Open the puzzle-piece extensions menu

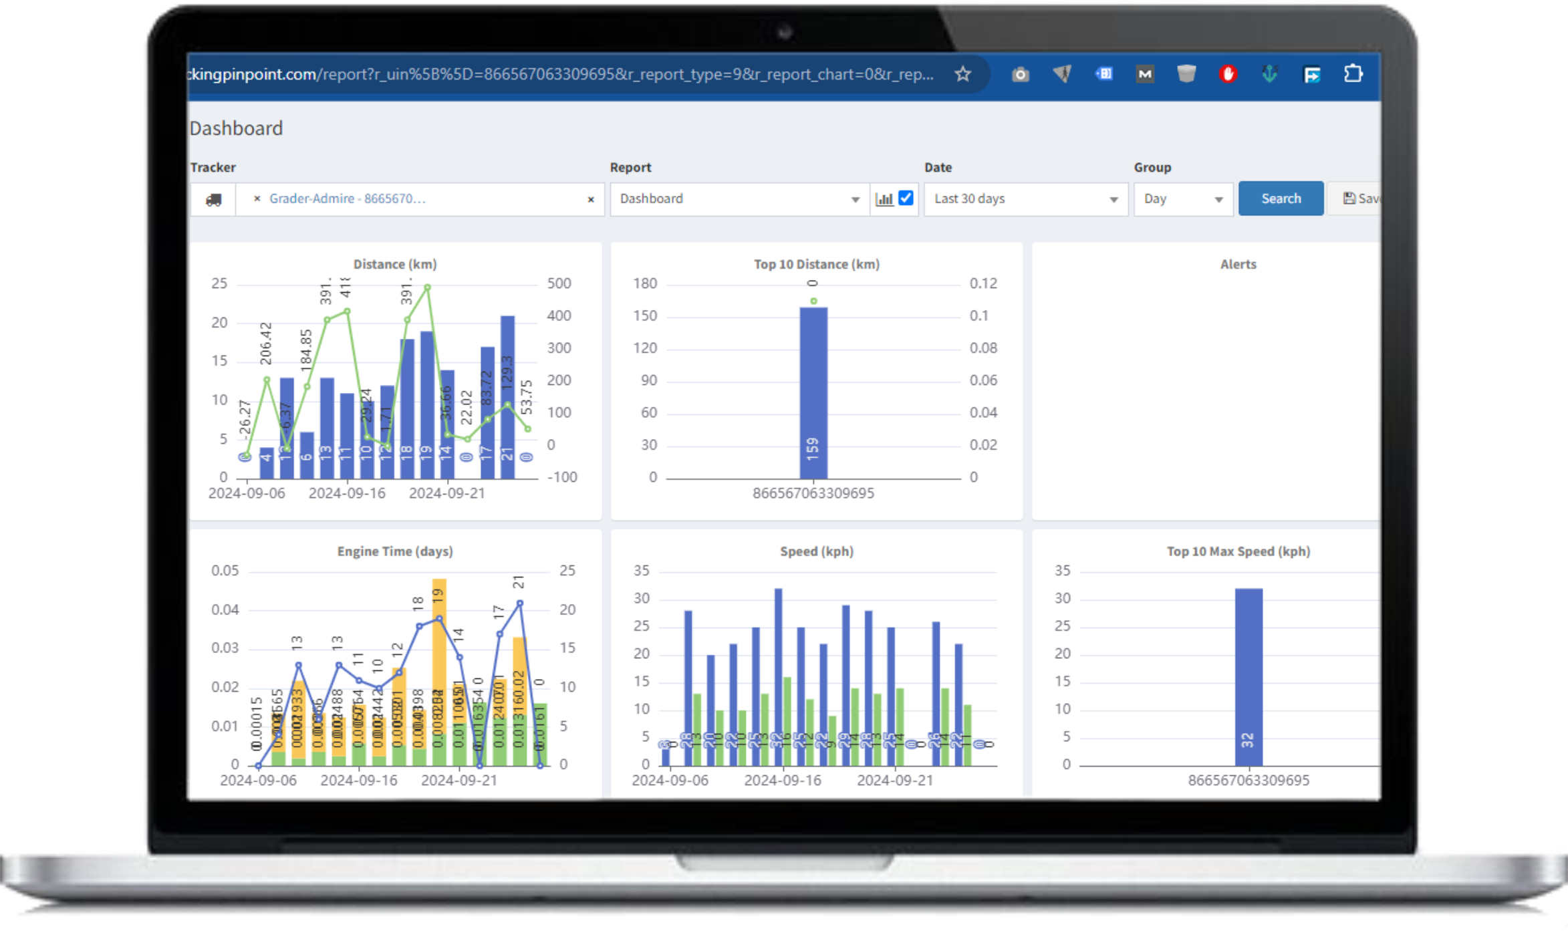pyautogui.click(x=1353, y=74)
